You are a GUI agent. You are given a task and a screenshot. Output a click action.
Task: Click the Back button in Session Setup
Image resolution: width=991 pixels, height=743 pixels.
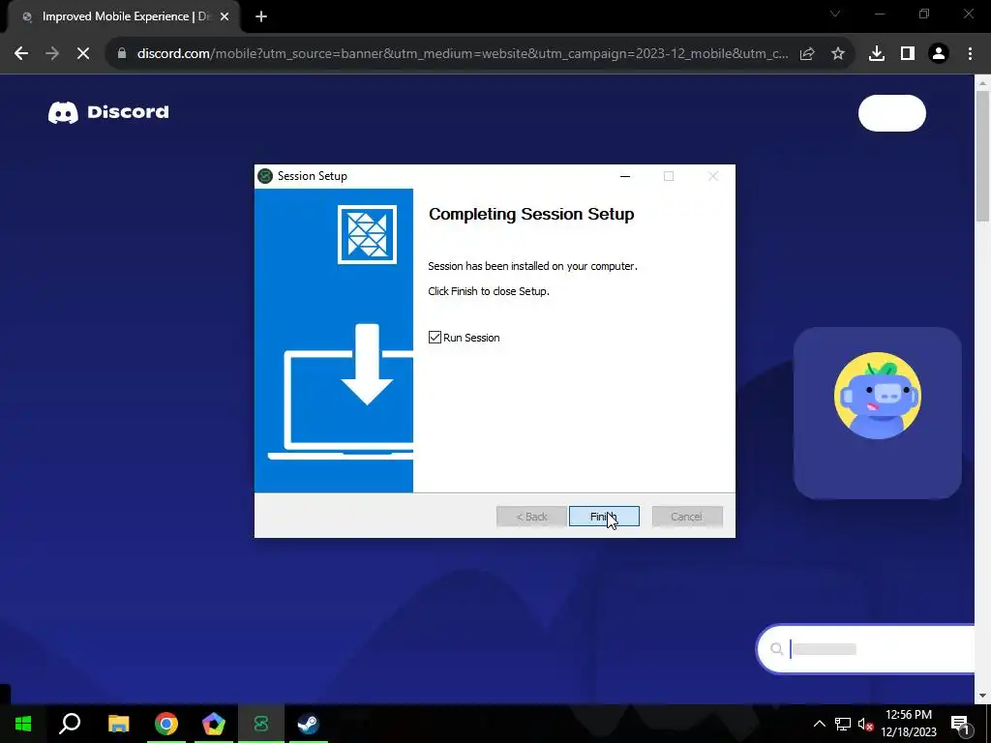531,517
